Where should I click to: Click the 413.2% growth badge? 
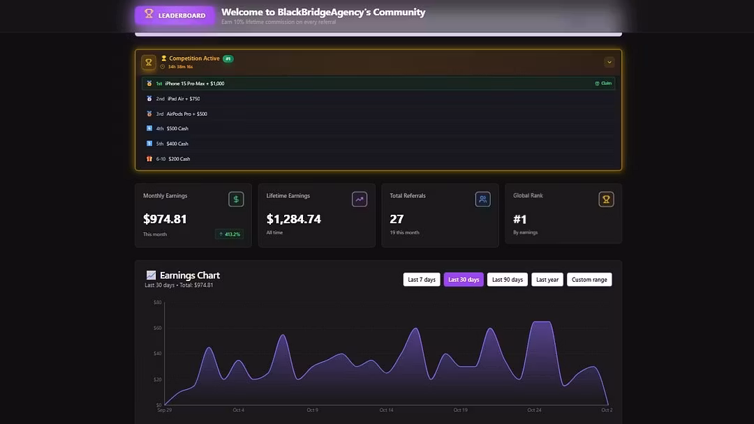pos(229,234)
